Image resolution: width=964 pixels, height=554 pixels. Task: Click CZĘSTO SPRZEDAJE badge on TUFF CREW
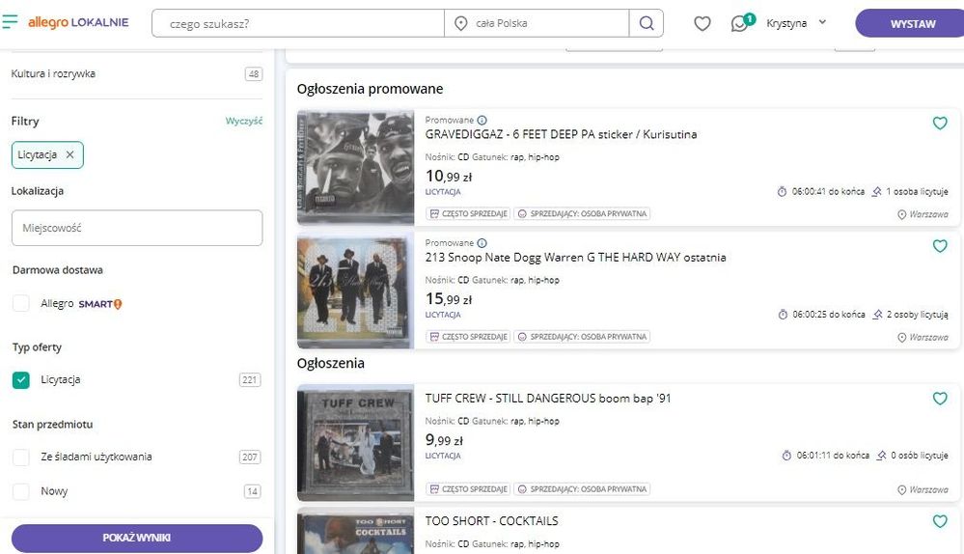(468, 489)
